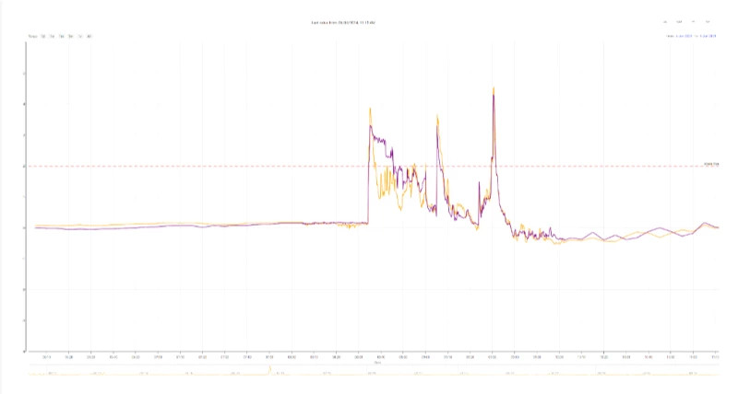Click the first orange spike where values jump
The image size is (738, 394).
pos(370,108)
